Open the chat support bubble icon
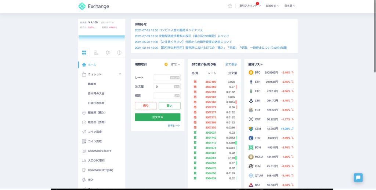This screenshot has width=376, height=190. click(358, 178)
